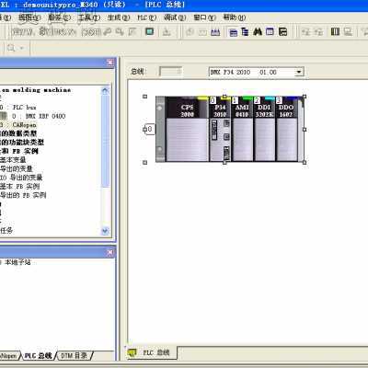Select the '和 FB 实例' tree item
This screenshot has height=368, width=368.
click(19, 151)
